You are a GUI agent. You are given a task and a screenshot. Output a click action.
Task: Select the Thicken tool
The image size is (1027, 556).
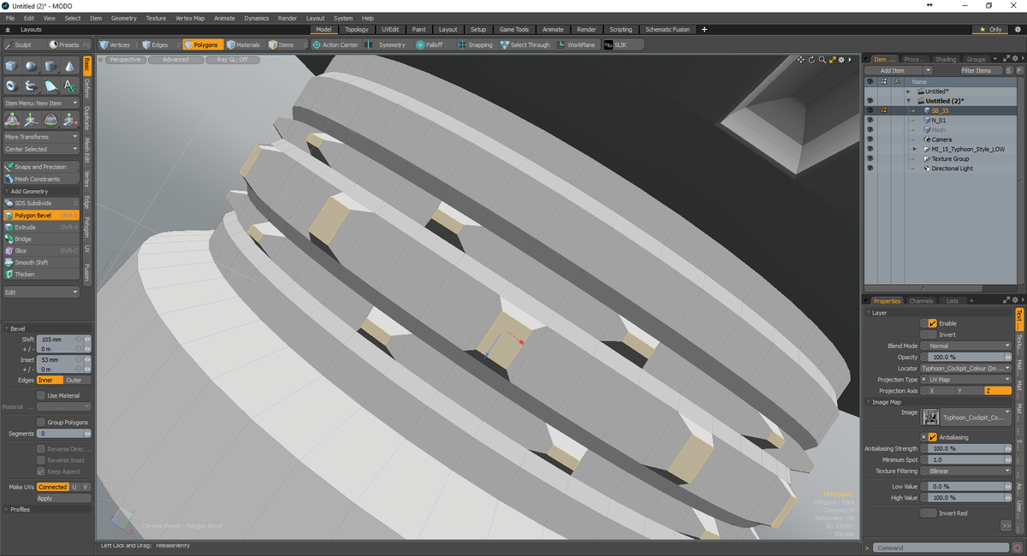(x=24, y=274)
